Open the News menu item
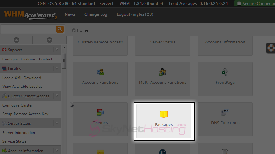 70,14
